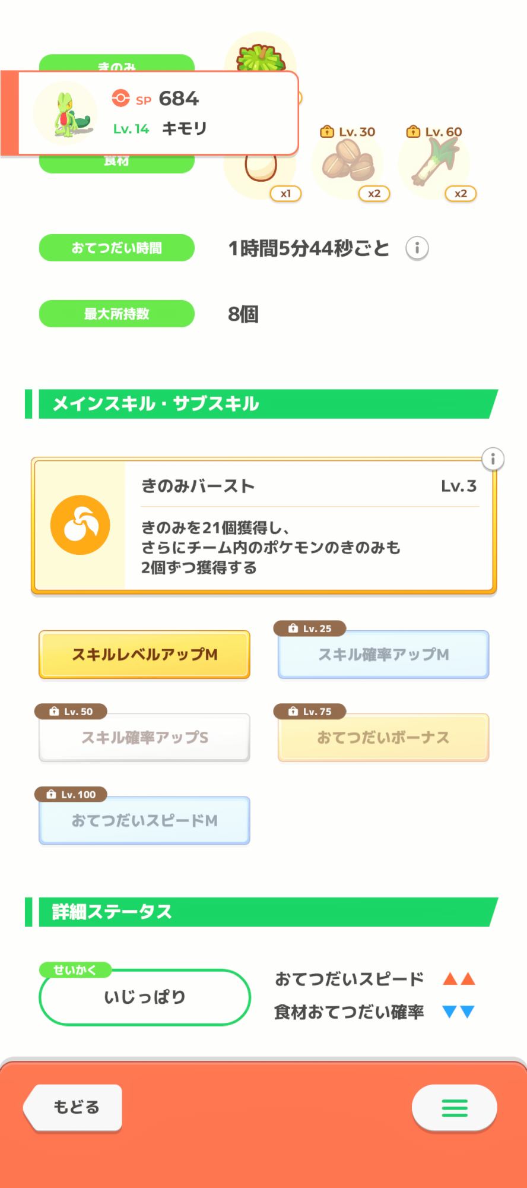The height and width of the screenshot is (1188, 527).
Task: Tap the berry icon at top
Action: [260, 58]
